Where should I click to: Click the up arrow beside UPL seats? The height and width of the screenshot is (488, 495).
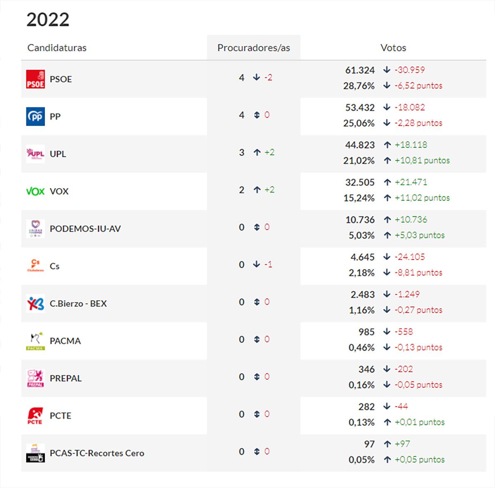[257, 153]
